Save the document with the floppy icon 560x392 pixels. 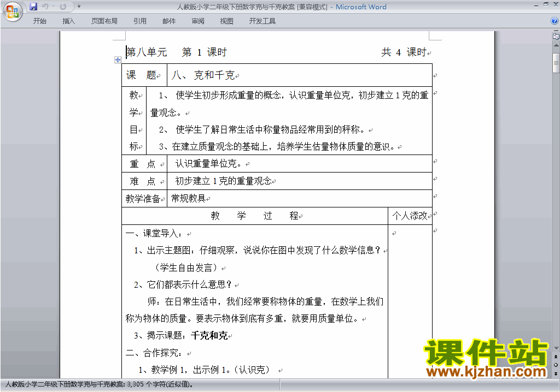tap(33, 7)
